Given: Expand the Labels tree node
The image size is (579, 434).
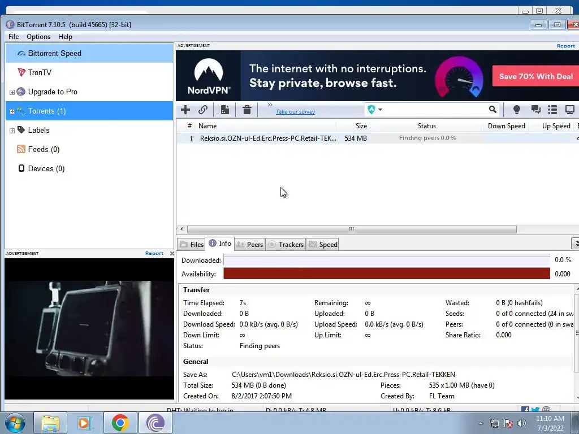Looking at the screenshot, I should [x=12, y=131].
